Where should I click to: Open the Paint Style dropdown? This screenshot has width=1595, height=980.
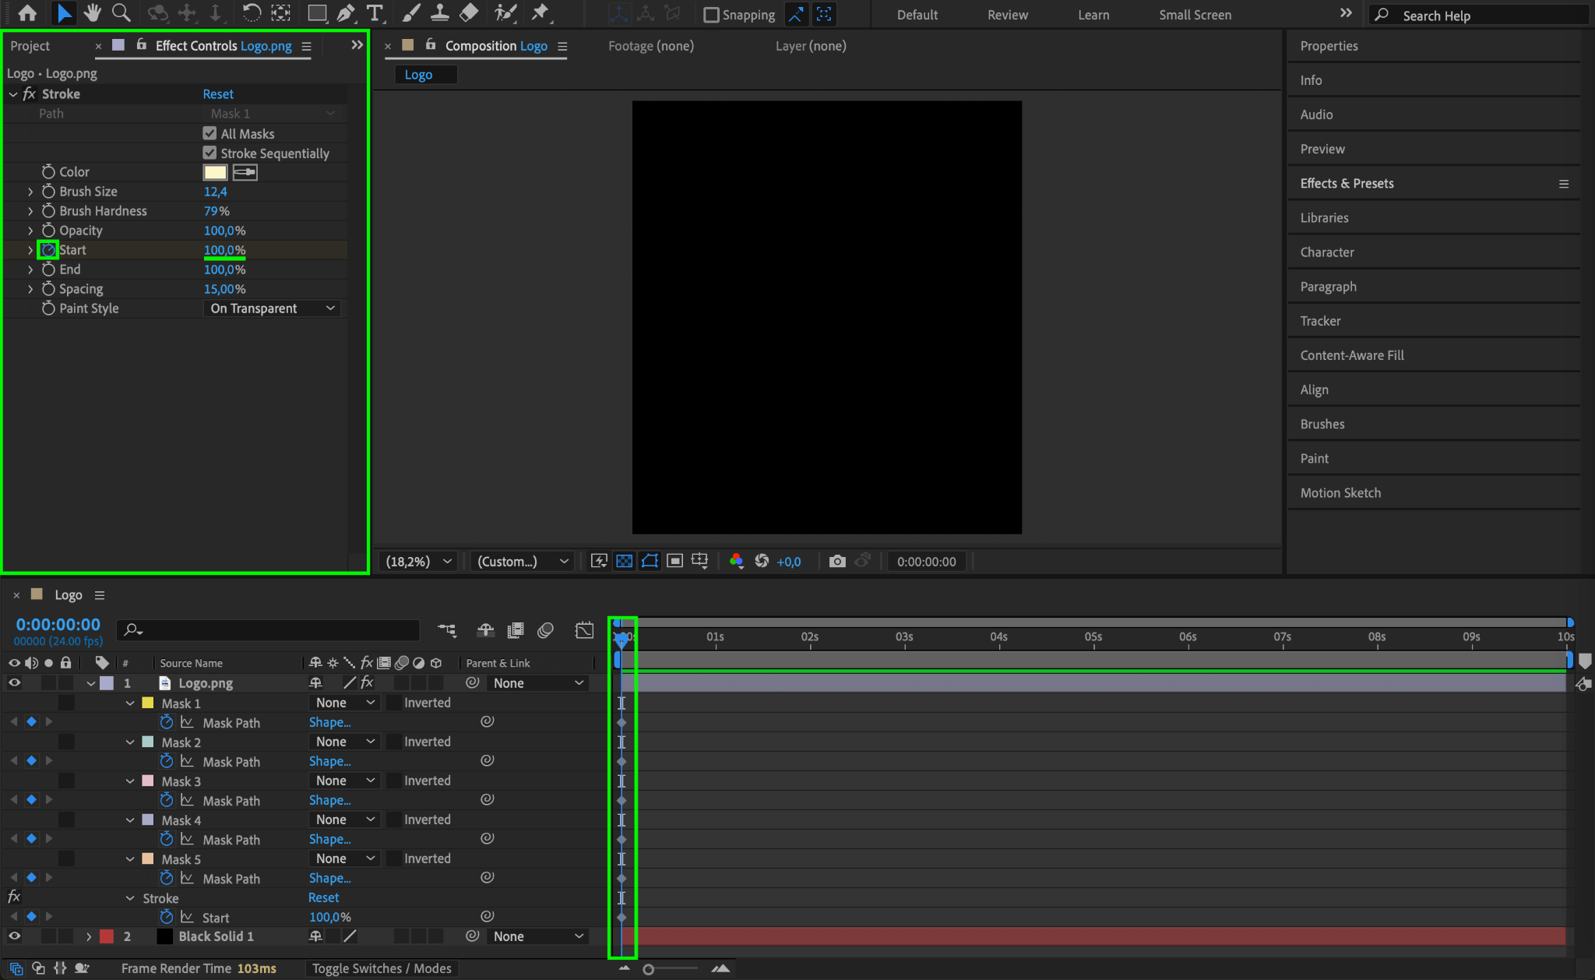(272, 308)
